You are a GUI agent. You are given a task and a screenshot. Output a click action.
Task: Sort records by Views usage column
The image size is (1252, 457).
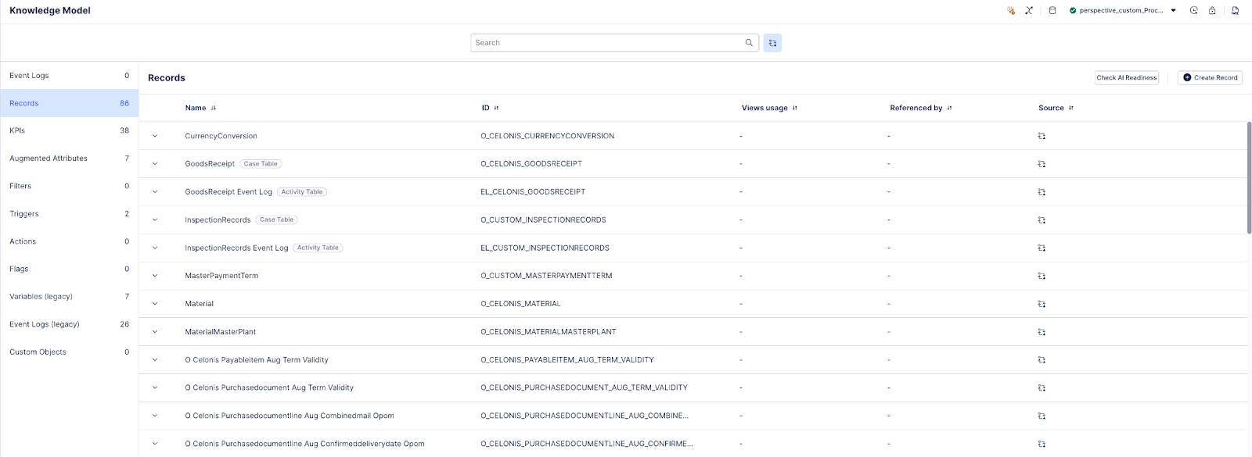pyautogui.click(x=794, y=108)
